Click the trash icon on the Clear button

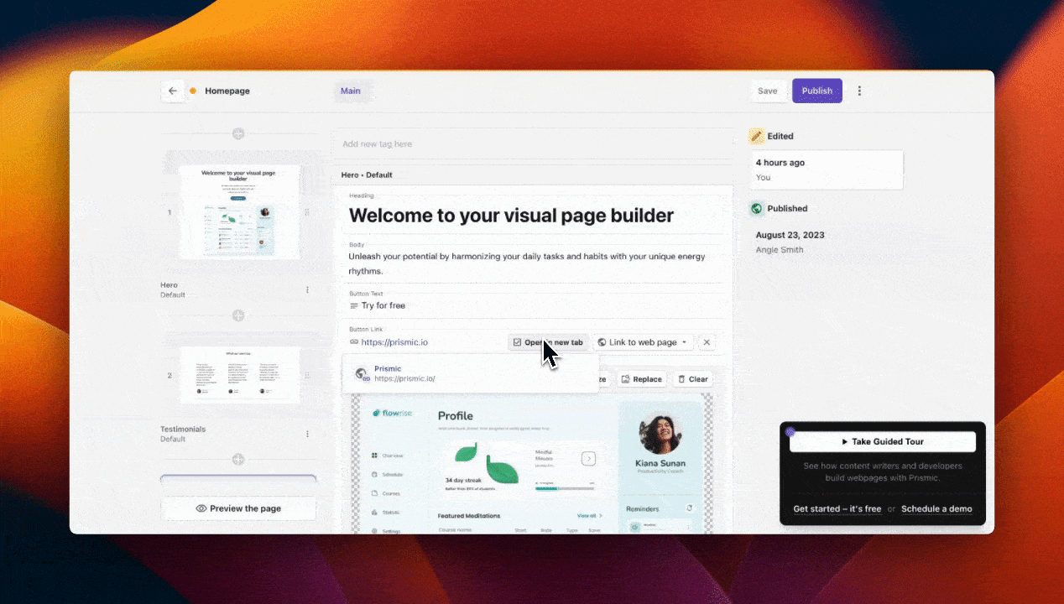pos(681,379)
